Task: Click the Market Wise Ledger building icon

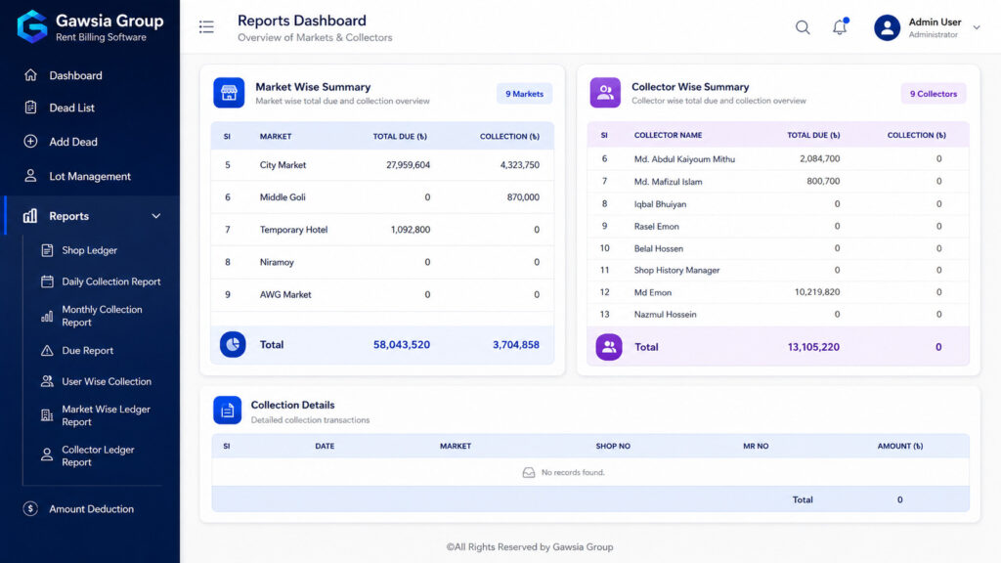Action: pos(47,415)
